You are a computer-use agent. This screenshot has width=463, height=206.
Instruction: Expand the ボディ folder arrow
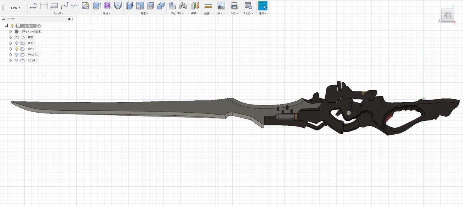click(11, 49)
